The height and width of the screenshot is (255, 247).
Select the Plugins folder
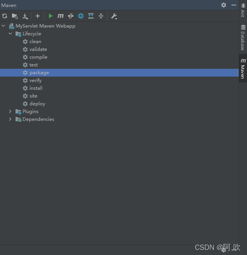coord(30,112)
